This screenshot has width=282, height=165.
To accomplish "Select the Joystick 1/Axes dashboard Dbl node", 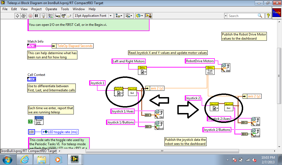I will pyautogui.click(x=159, y=114).
